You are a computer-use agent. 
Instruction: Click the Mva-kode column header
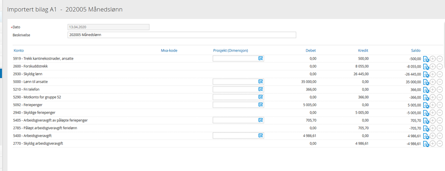click(169, 50)
